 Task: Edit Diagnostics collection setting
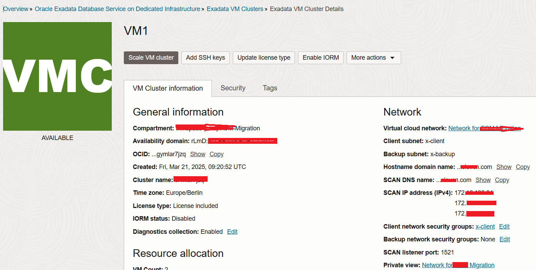click(x=232, y=232)
